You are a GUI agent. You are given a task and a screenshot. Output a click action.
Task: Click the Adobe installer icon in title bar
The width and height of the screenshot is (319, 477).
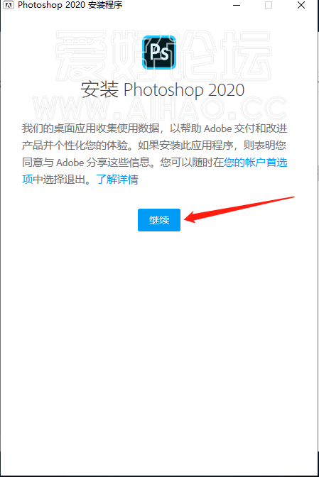pyautogui.click(x=9, y=5)
